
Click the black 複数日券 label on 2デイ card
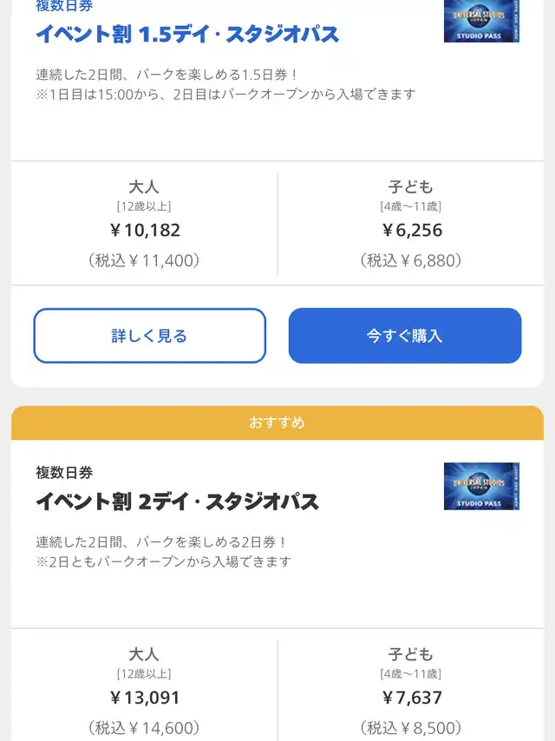(64, 473)
